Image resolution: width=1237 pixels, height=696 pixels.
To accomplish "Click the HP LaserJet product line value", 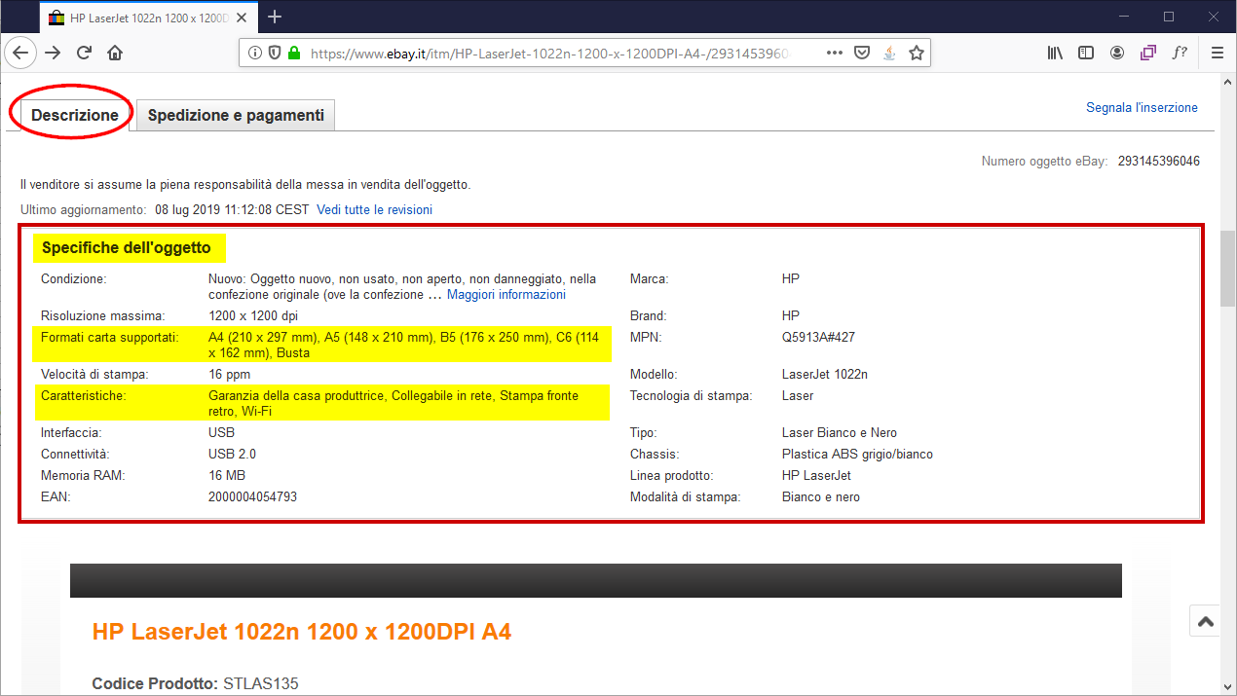I will click(816, 476).
